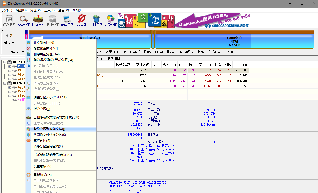Choose 清除分区空闲空间(E) menu entry
Screen dimensions: 318x193
61,146
